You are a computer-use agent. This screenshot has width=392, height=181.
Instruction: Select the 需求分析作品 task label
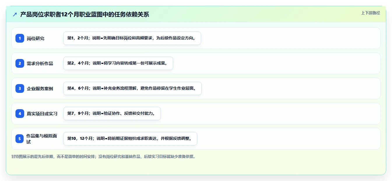tap(40, 63)
